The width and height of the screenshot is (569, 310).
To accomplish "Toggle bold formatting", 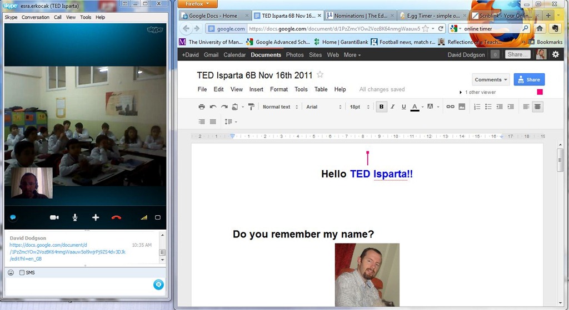I will [381, 106].
